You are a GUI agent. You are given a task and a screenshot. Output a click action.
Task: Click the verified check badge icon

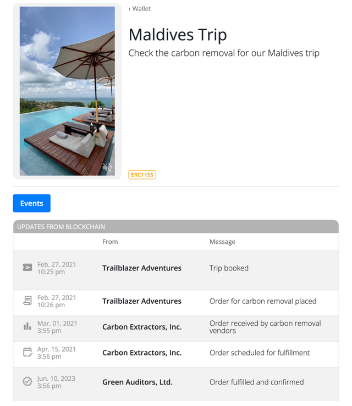[x=27, y=381]
